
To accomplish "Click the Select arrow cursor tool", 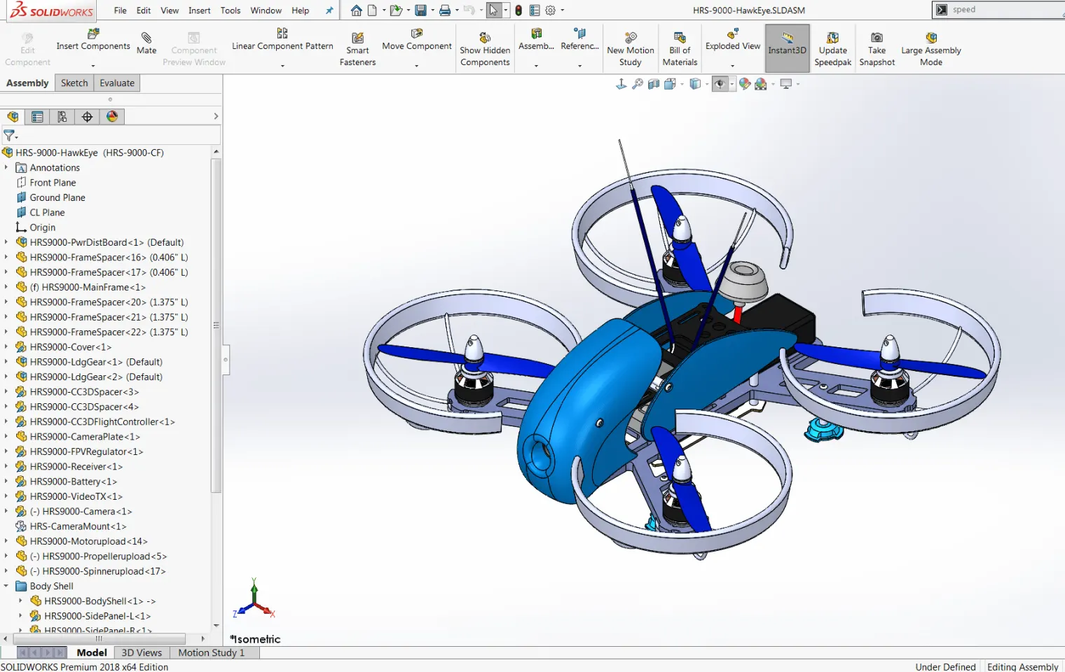I will pos(494,10).
